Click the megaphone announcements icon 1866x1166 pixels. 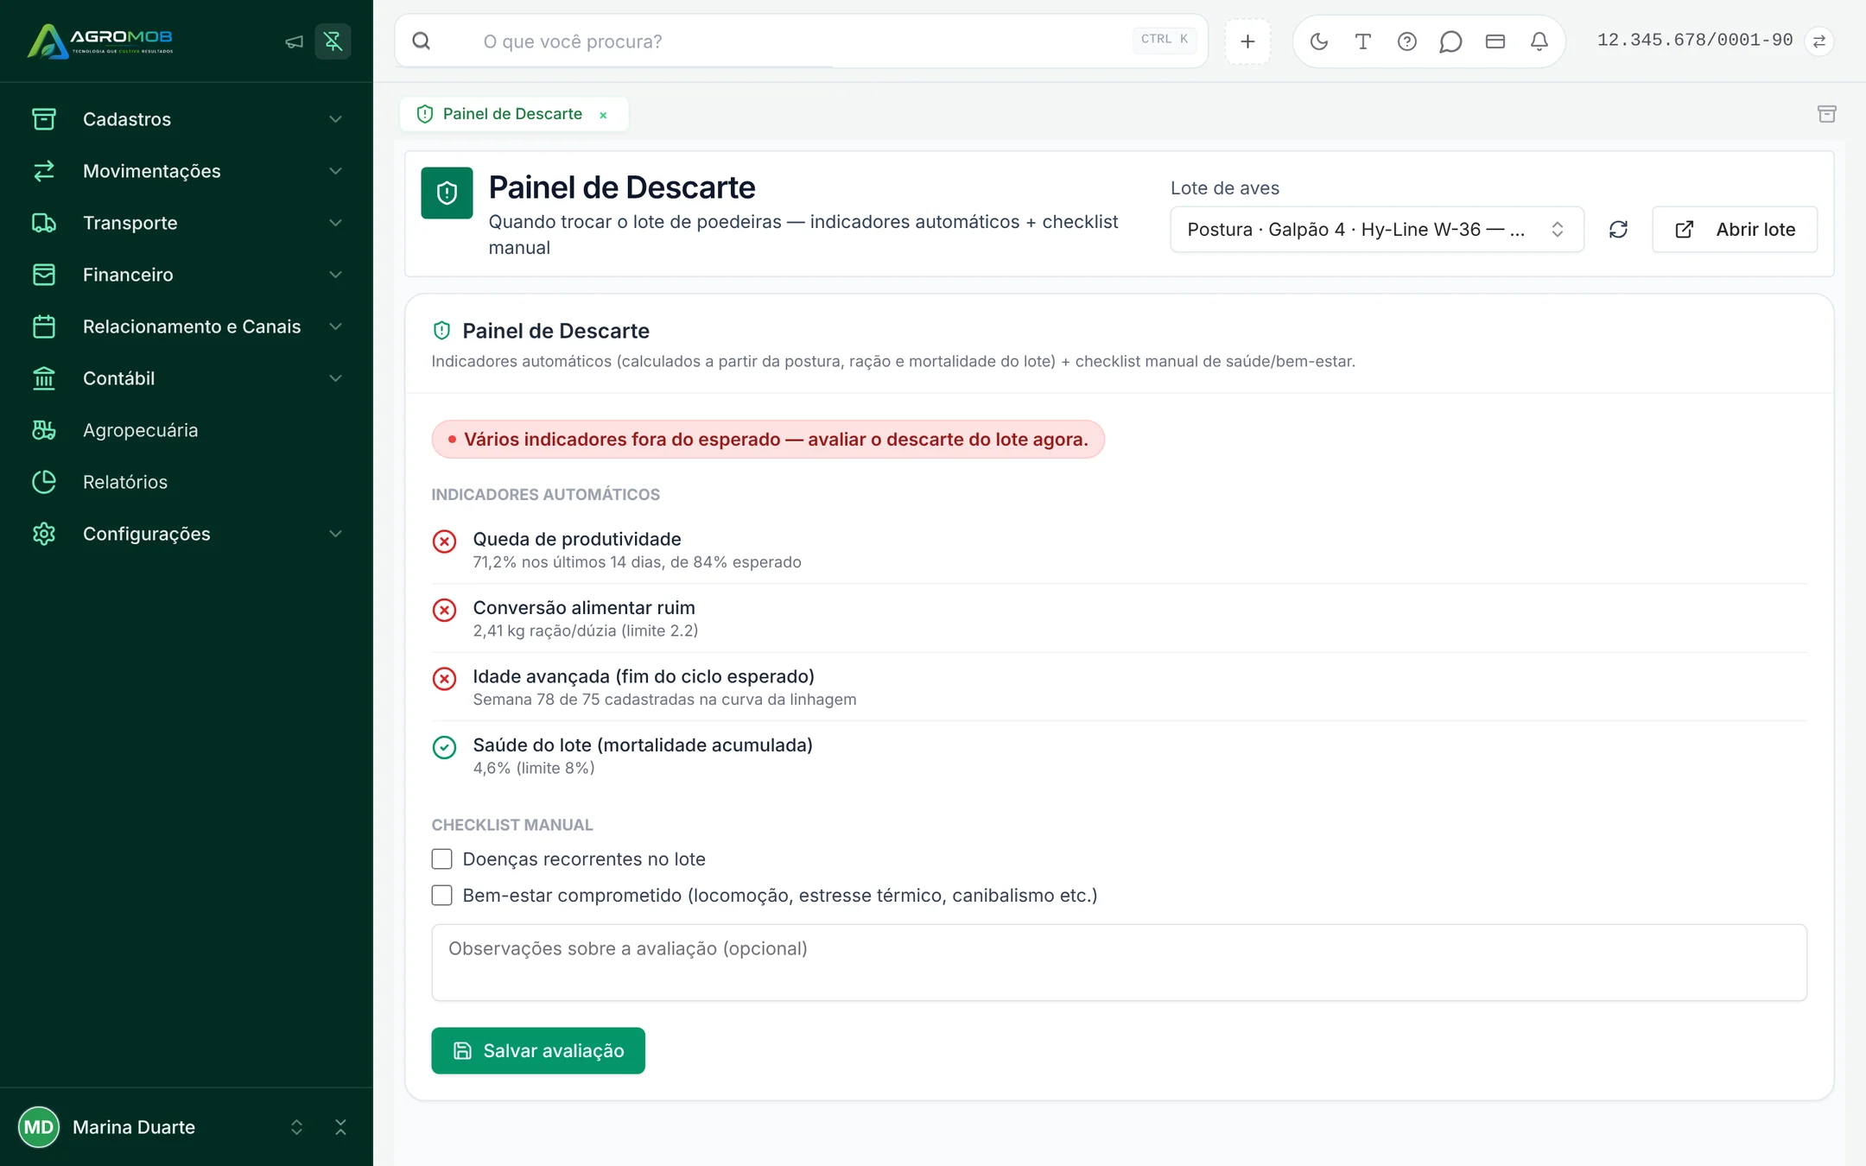[294, 41]
